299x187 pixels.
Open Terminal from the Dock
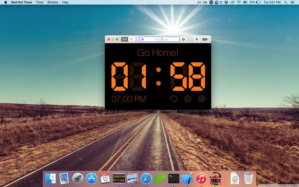tap(174, 179)
